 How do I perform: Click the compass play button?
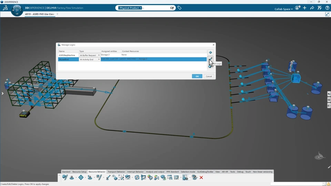(17, 10)
